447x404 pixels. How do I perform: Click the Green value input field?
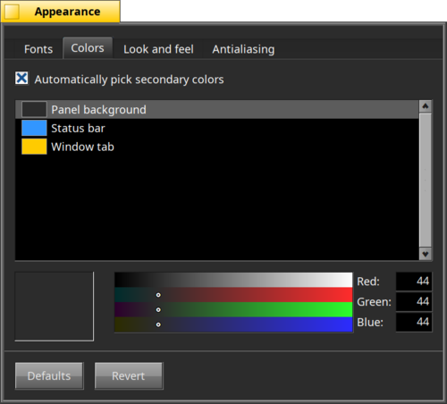(x=414, y=301)
